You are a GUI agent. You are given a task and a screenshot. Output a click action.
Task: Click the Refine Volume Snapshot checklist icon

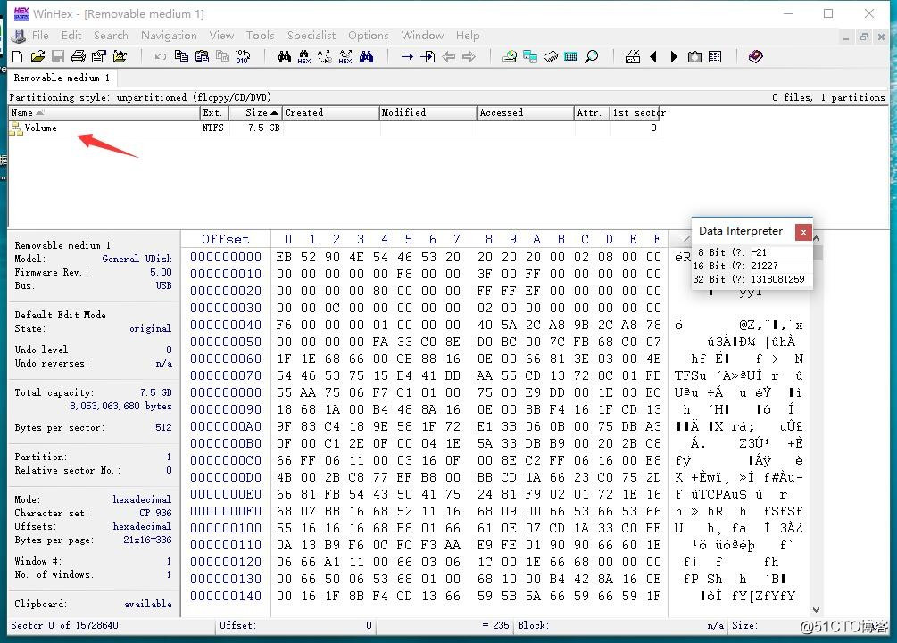click(633, 56)
